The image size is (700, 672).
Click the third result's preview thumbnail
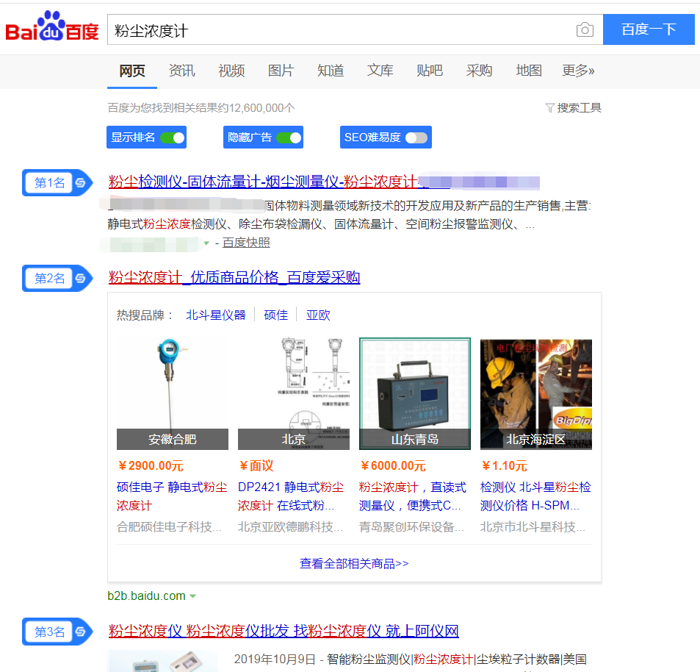162,661
